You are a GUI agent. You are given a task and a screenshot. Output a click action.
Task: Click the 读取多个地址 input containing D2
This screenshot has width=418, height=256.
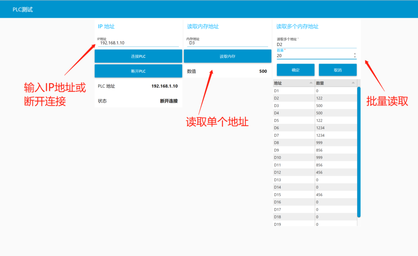[314, 44]
